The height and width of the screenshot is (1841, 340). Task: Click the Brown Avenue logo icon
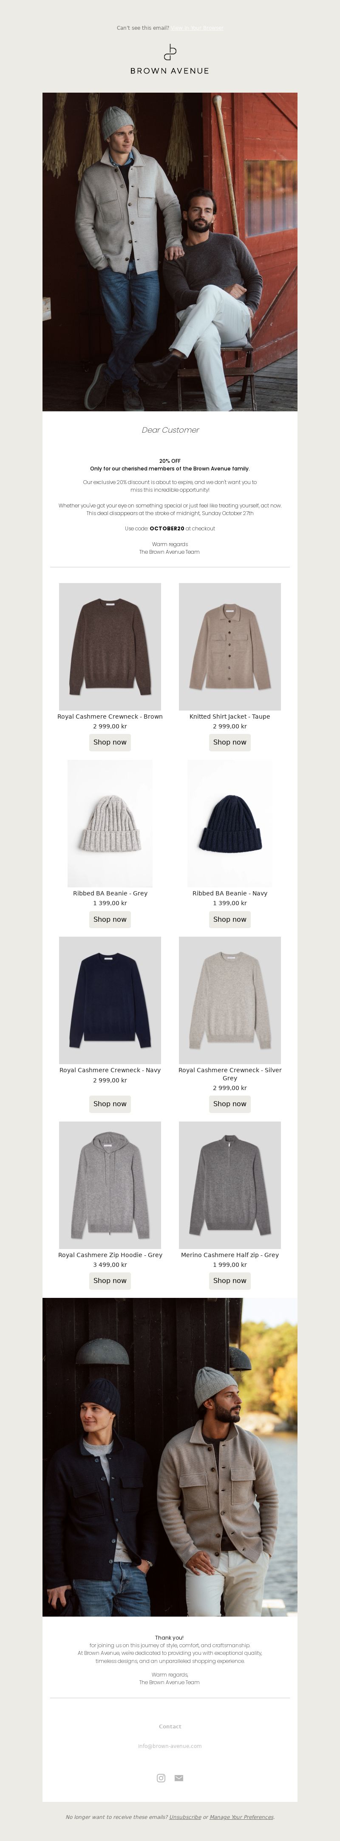point(170,53)
